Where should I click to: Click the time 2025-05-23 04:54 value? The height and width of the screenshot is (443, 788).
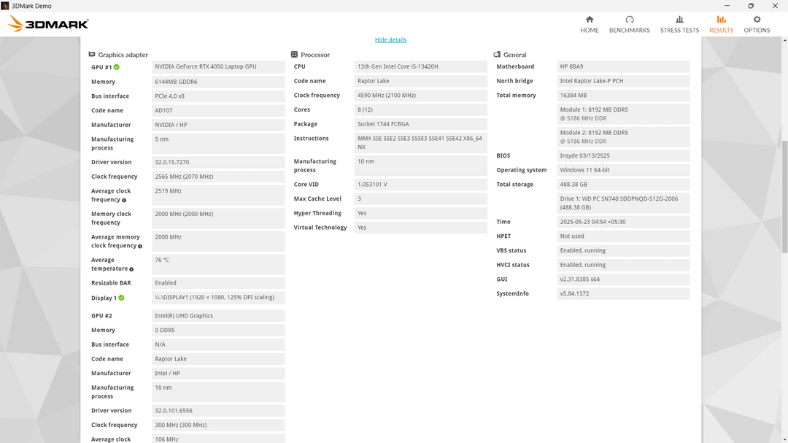623,222
